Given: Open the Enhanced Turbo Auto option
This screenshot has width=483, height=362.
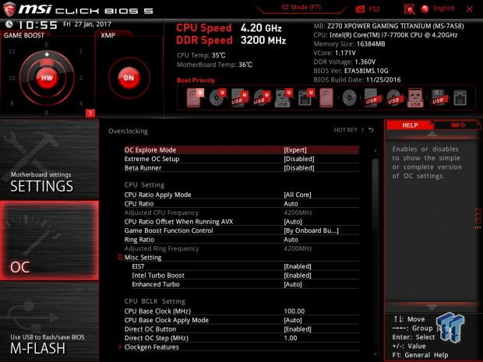Looking at the screenshot, I should tap(241, 284).
